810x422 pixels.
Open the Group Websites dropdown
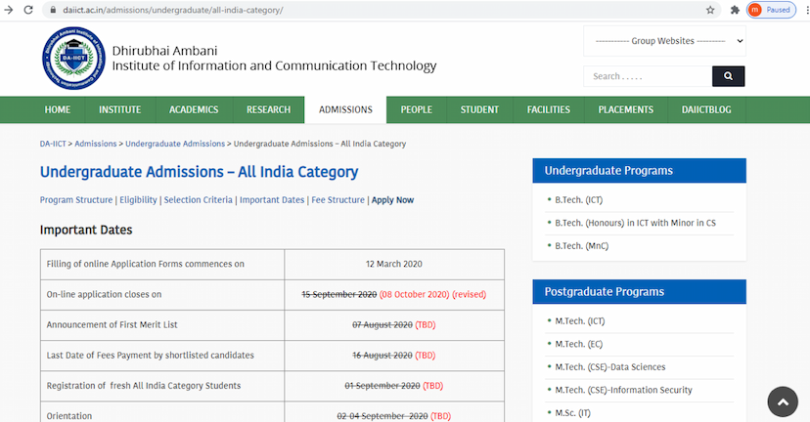[x=665, y=41]
